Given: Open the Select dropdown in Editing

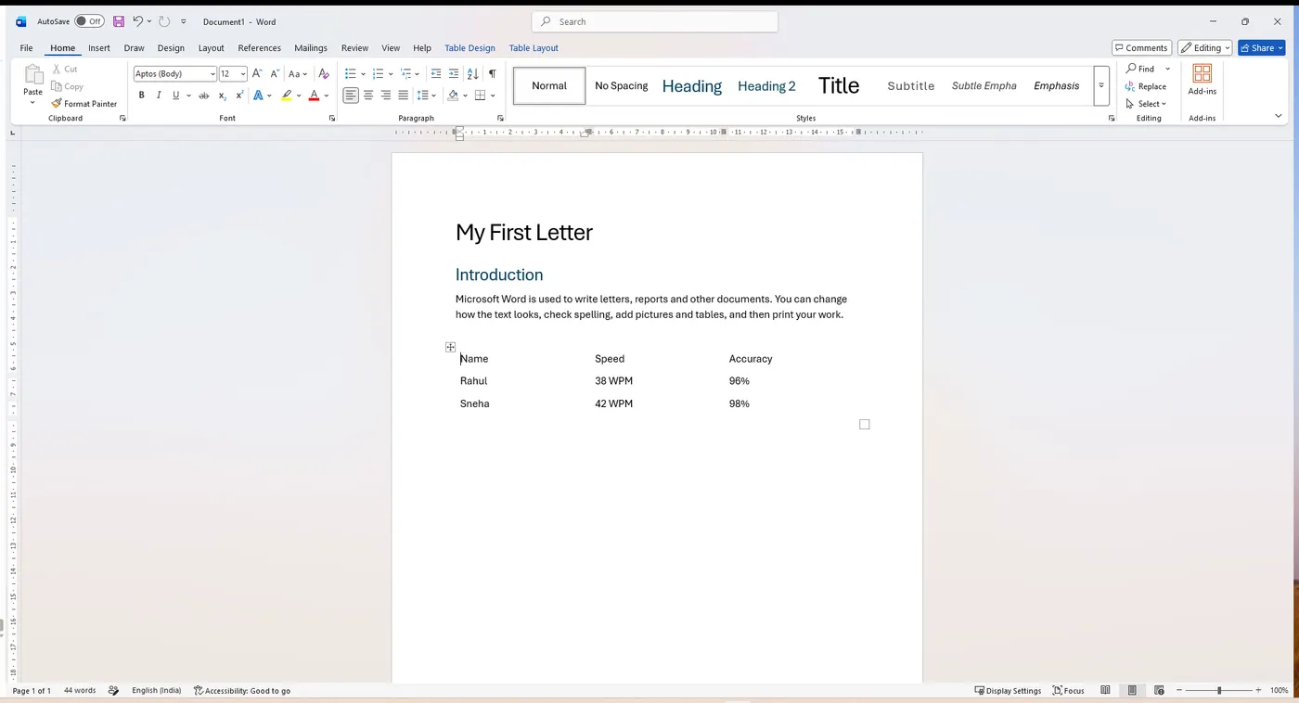Looking at the screenshot, I should [x=1145, y=104].
